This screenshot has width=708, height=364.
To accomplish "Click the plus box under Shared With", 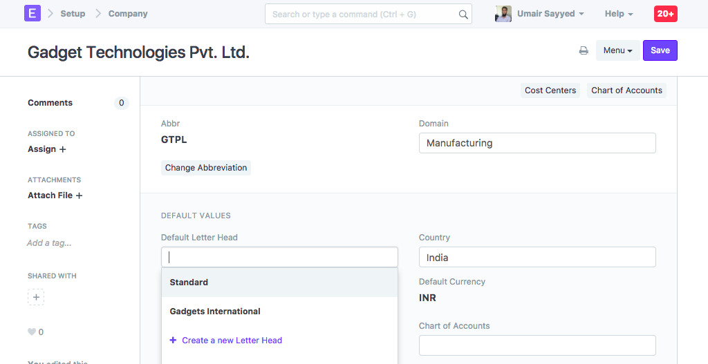I will (37, 297).
